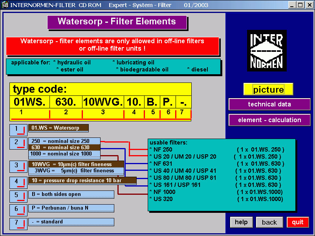Click type code segment '01WS.'
315x236 pixels.
[30, 102]
